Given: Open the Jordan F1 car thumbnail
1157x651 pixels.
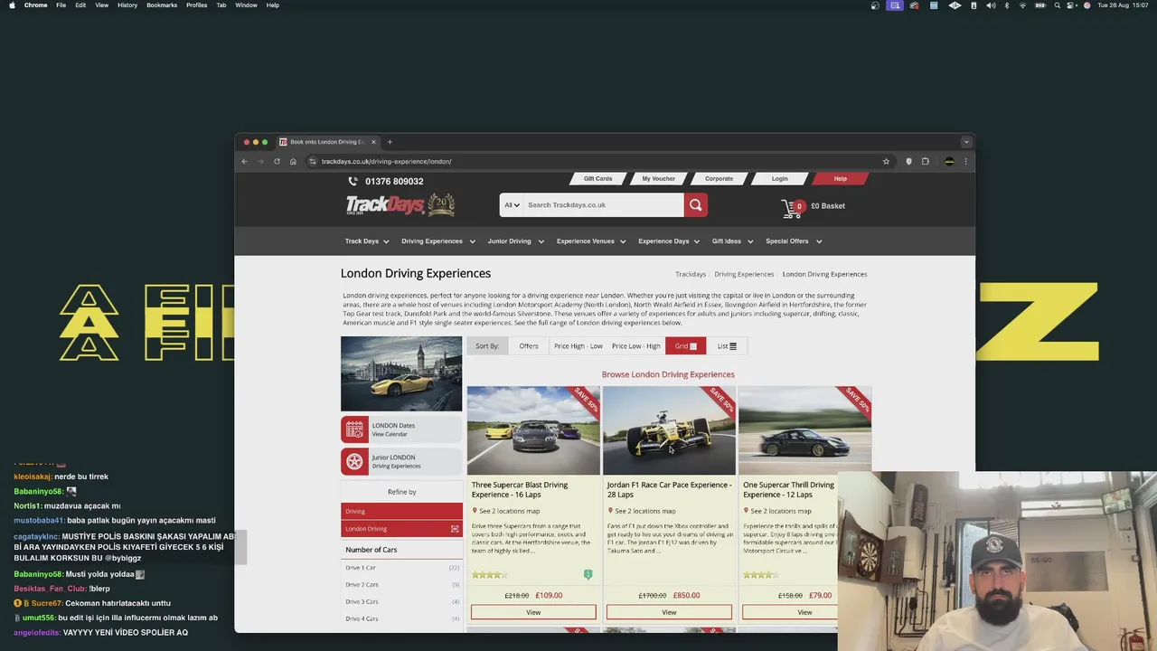Looking at the screenshot, I should 669,430.
